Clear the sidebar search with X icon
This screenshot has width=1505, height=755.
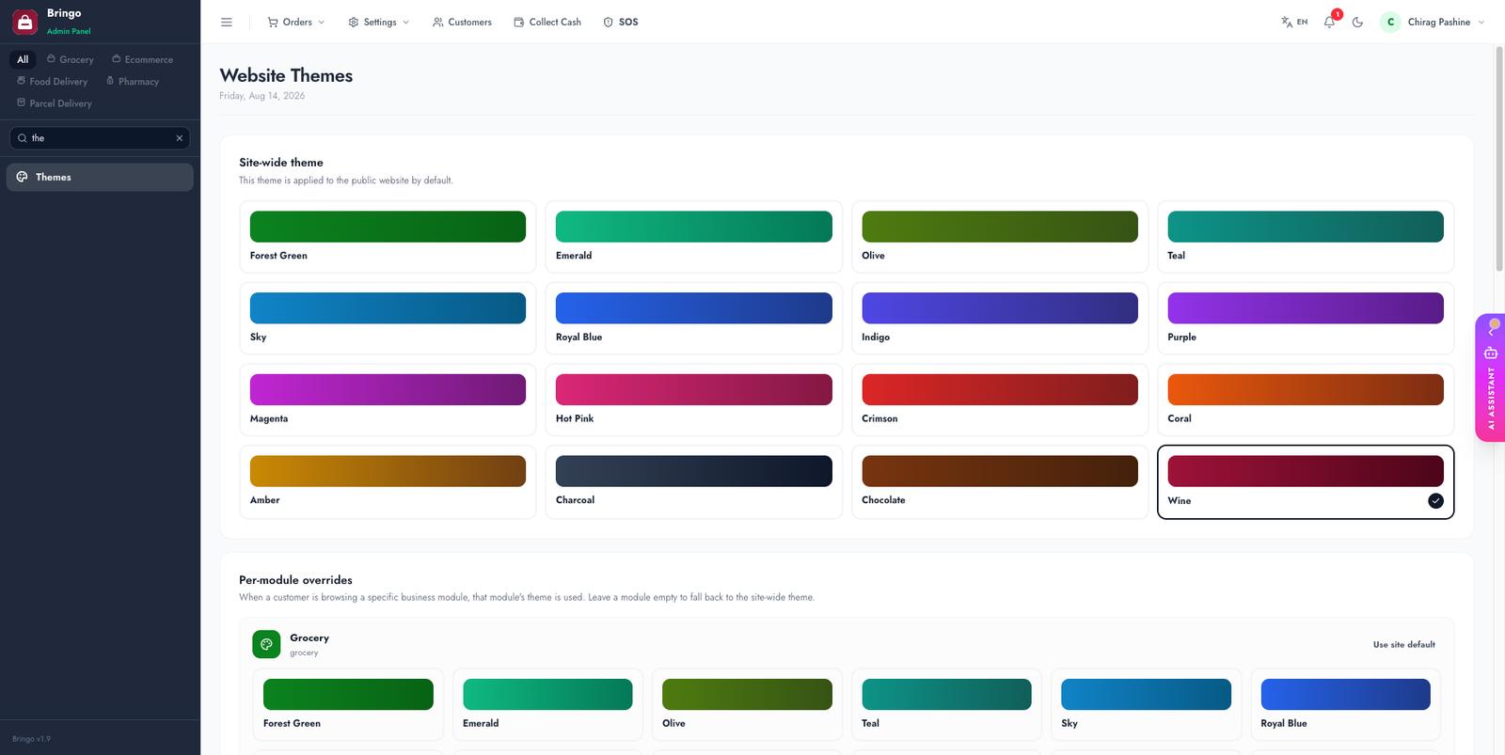coord(180,138)
